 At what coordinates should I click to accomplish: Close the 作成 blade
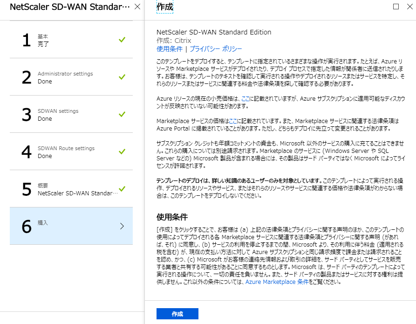pyautogui.click(x=410, y=7)
